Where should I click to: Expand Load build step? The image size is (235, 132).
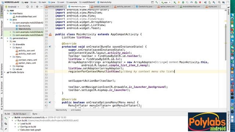(x=15, y=124)
